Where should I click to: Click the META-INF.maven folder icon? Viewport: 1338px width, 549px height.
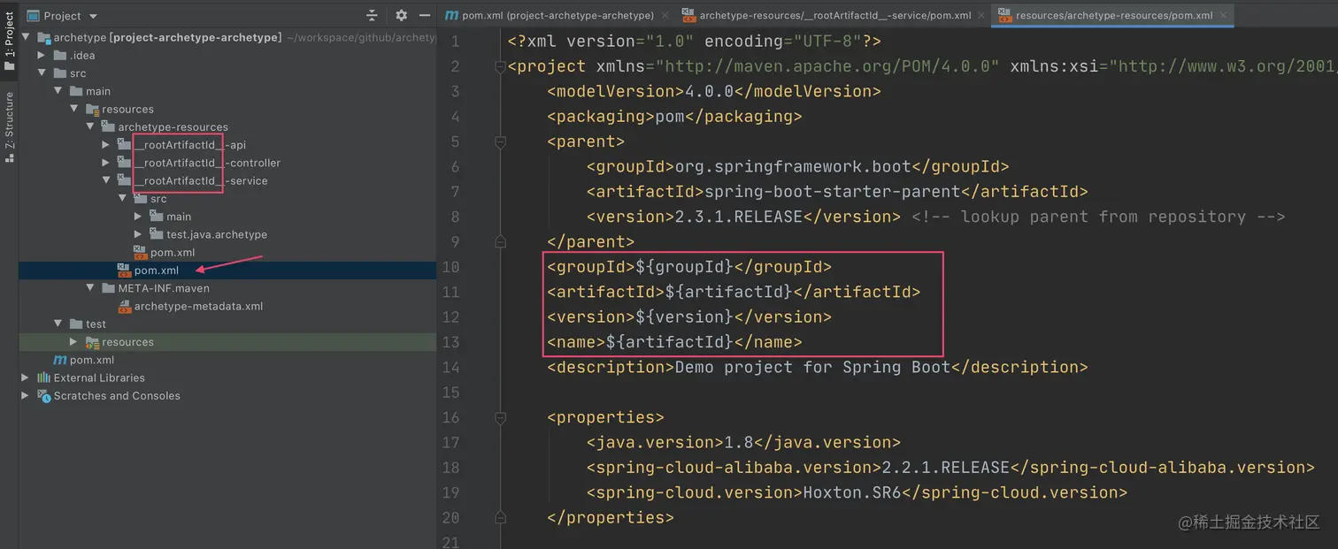point(108,288)
